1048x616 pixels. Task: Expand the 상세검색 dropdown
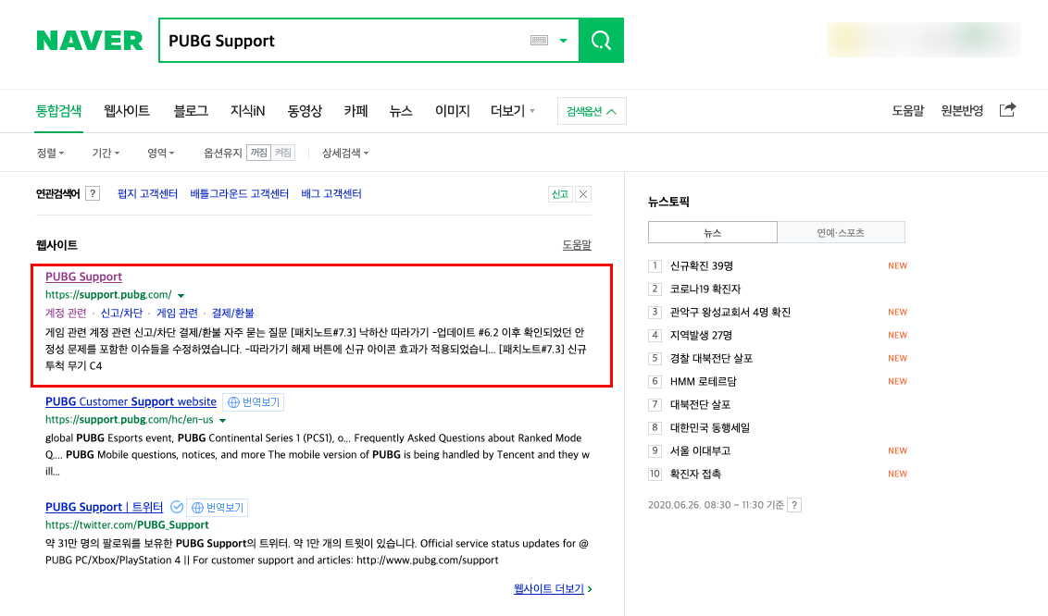coord(345,153)
